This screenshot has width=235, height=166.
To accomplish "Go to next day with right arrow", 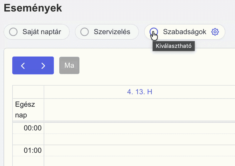I will [43, 66].
